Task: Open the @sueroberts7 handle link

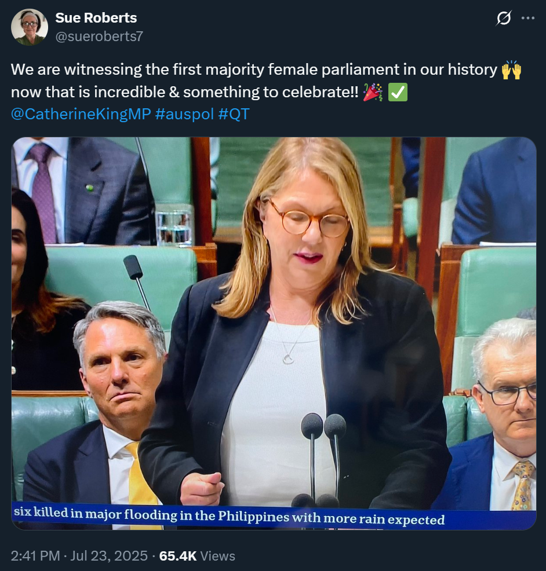Action: point(99,36)
